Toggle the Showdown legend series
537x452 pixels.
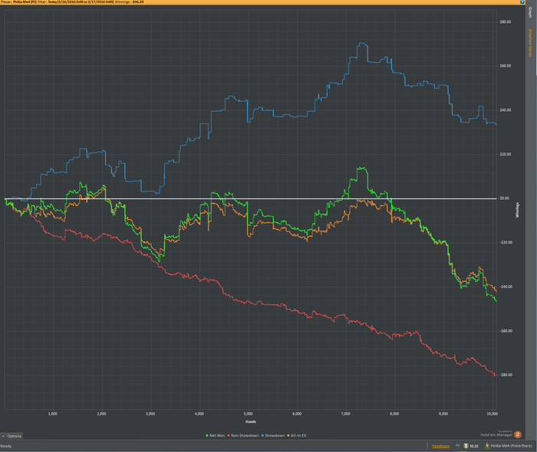273,436
